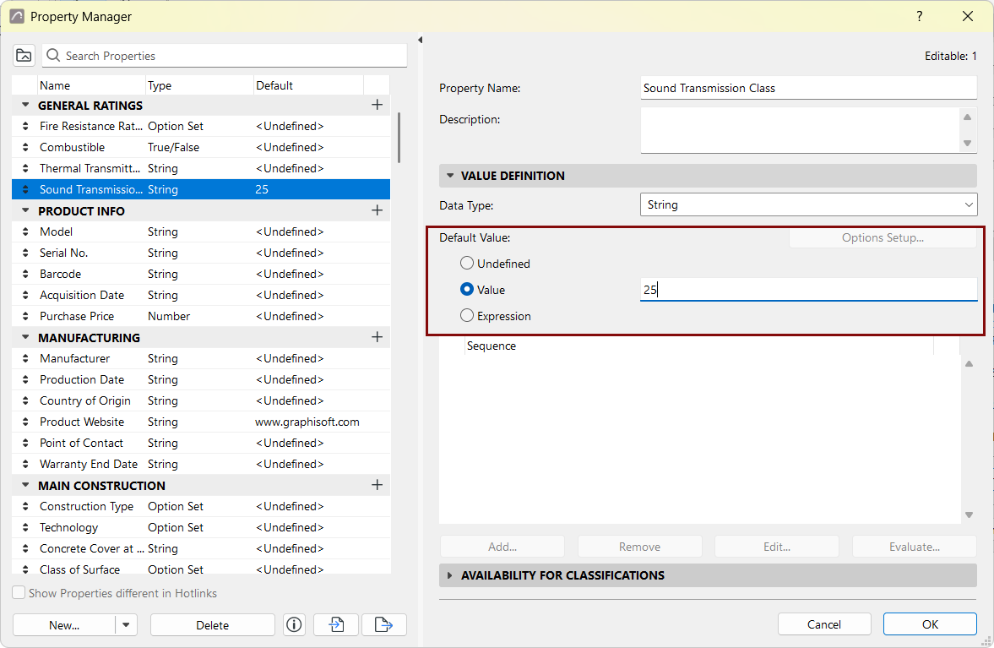Collapse the VALUE DEFINITION section
This screenshot has width=994, height=648.
(450, 176)
